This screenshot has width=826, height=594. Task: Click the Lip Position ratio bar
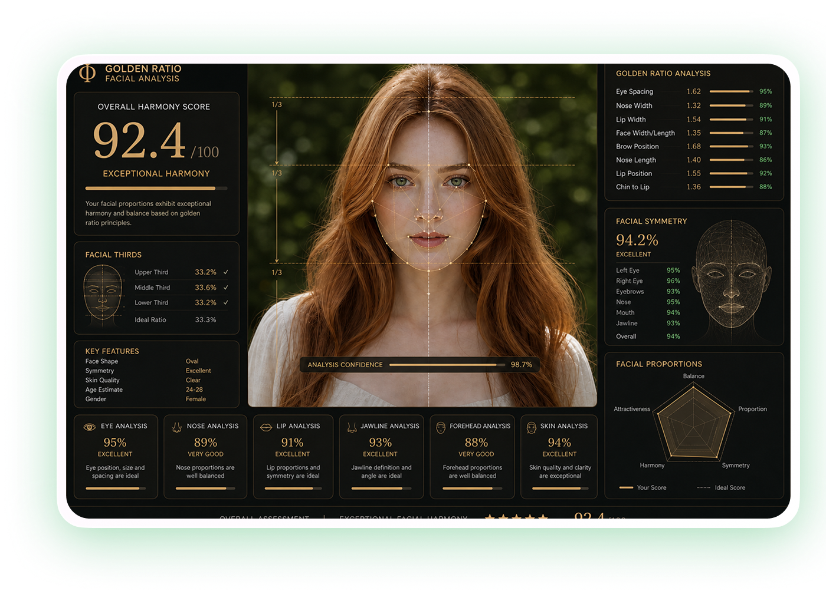tap(732, 173)
